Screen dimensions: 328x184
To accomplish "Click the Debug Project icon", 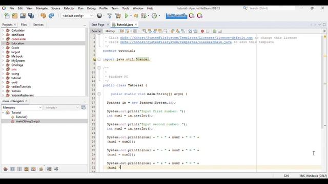I will [x=136, y=16].
